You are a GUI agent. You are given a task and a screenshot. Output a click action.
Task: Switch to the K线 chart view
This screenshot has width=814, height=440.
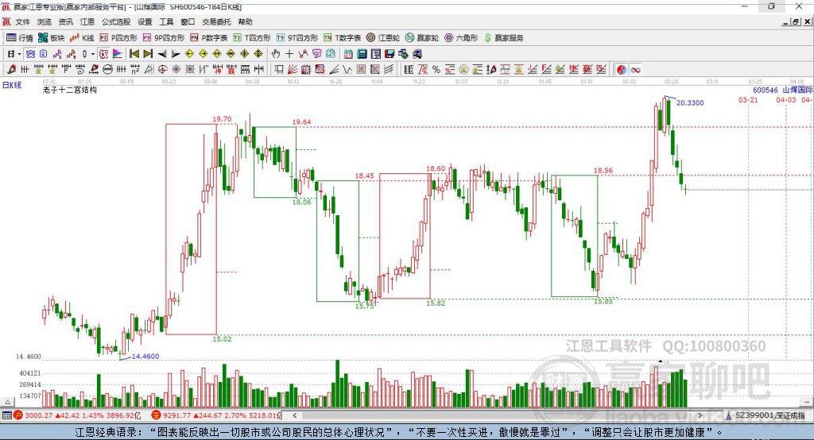pos(82,38)
